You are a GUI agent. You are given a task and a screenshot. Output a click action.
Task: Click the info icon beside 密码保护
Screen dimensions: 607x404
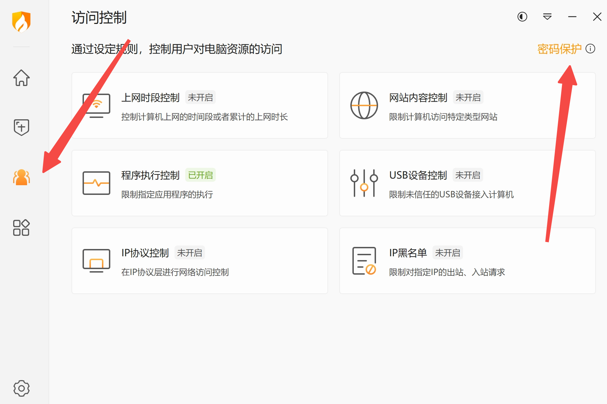point(590,49)
